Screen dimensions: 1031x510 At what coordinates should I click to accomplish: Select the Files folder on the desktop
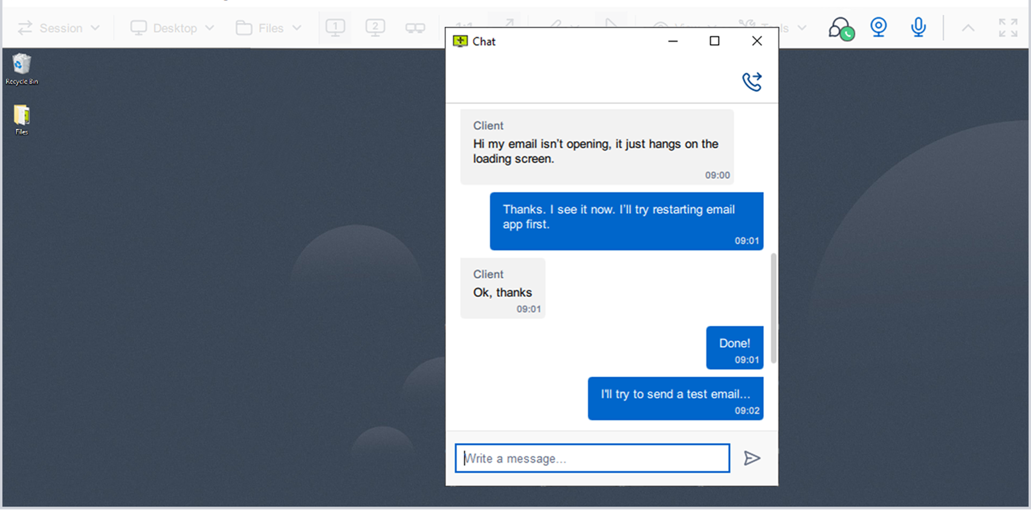click(22, 120)
